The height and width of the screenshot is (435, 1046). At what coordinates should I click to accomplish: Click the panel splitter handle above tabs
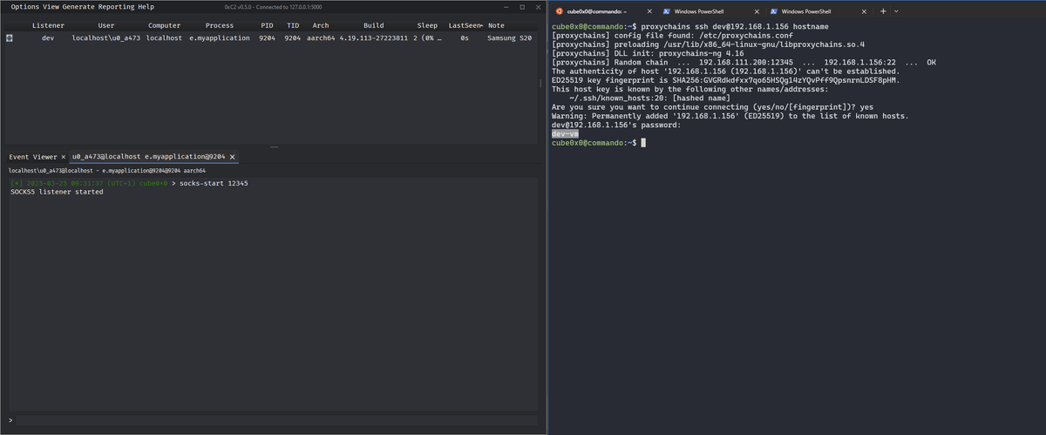click(273, 146)
